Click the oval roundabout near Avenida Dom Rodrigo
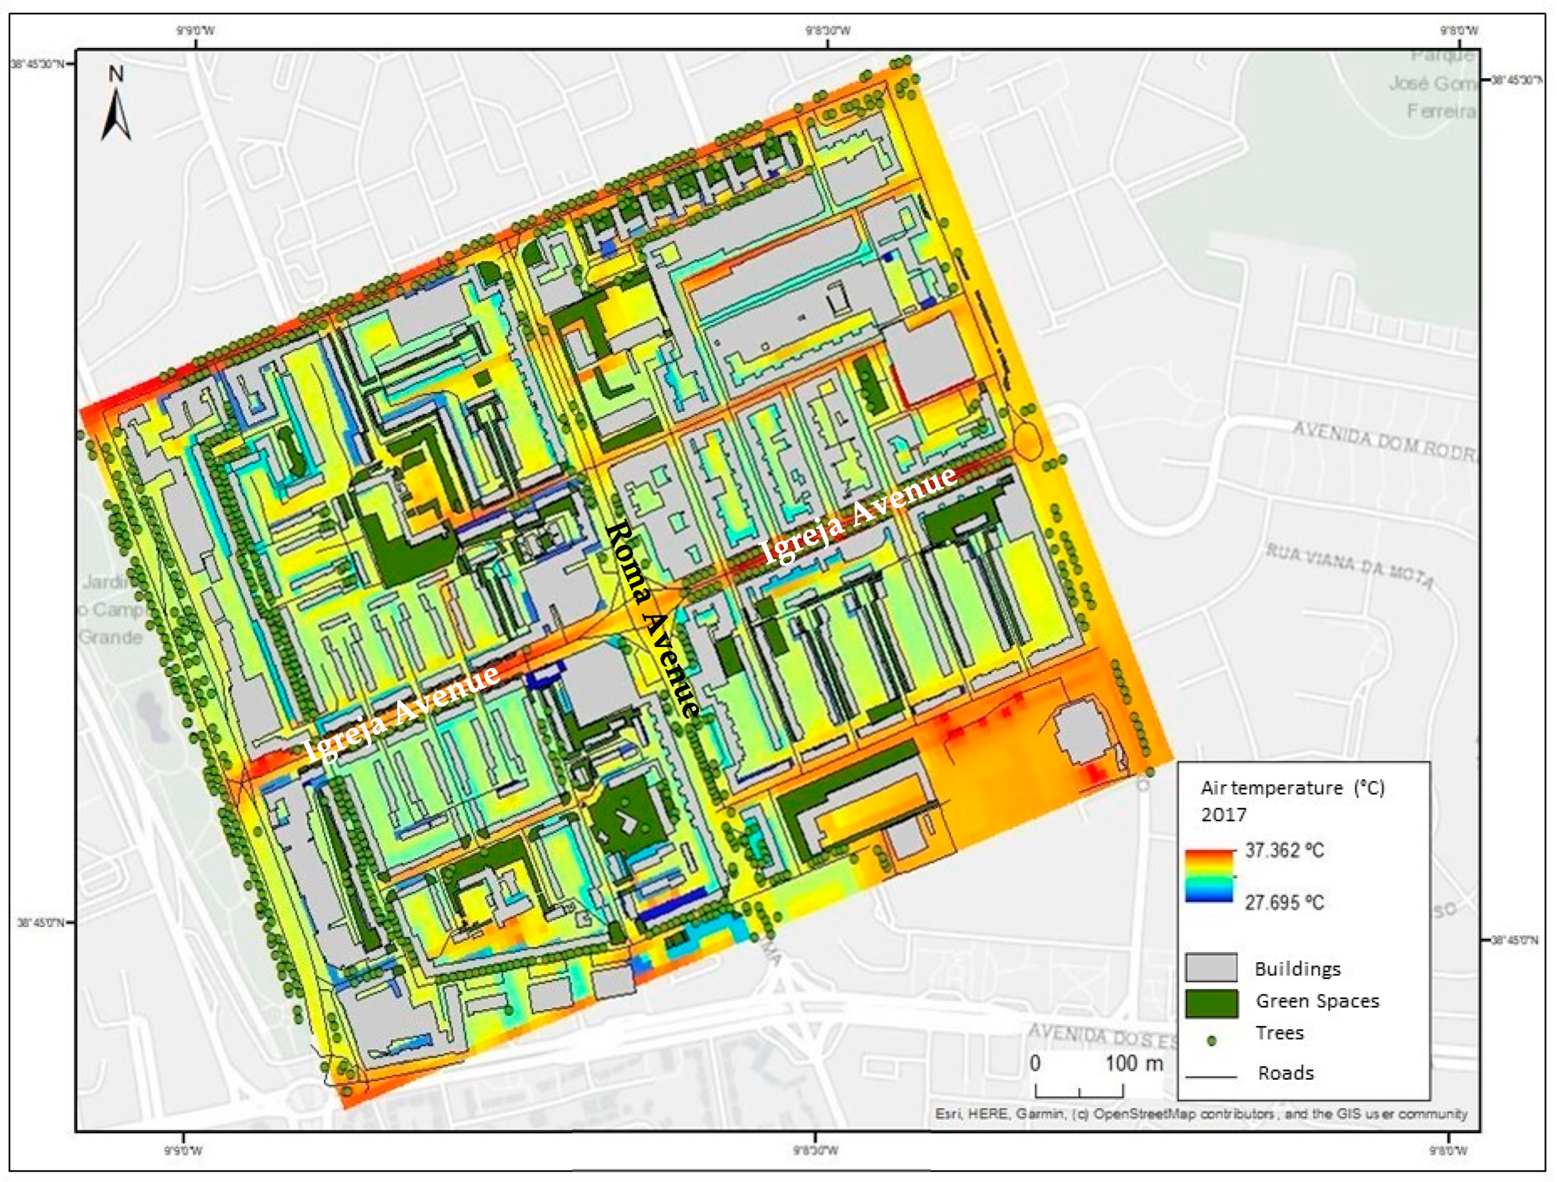Image resolution: width=1557 pixels, height=1182 pixels. pos(1028,440)
